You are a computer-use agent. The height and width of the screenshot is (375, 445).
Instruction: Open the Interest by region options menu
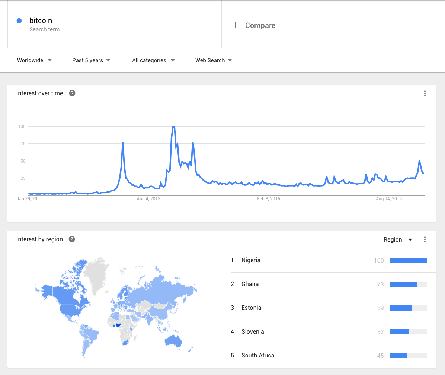point(425,239)
